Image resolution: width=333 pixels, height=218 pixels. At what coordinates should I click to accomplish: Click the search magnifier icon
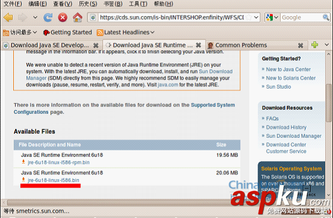pyautogui.click(x=326, y=17)
